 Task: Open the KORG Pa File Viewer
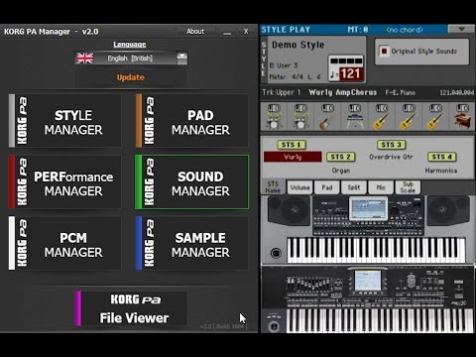[x=131, y=308]
